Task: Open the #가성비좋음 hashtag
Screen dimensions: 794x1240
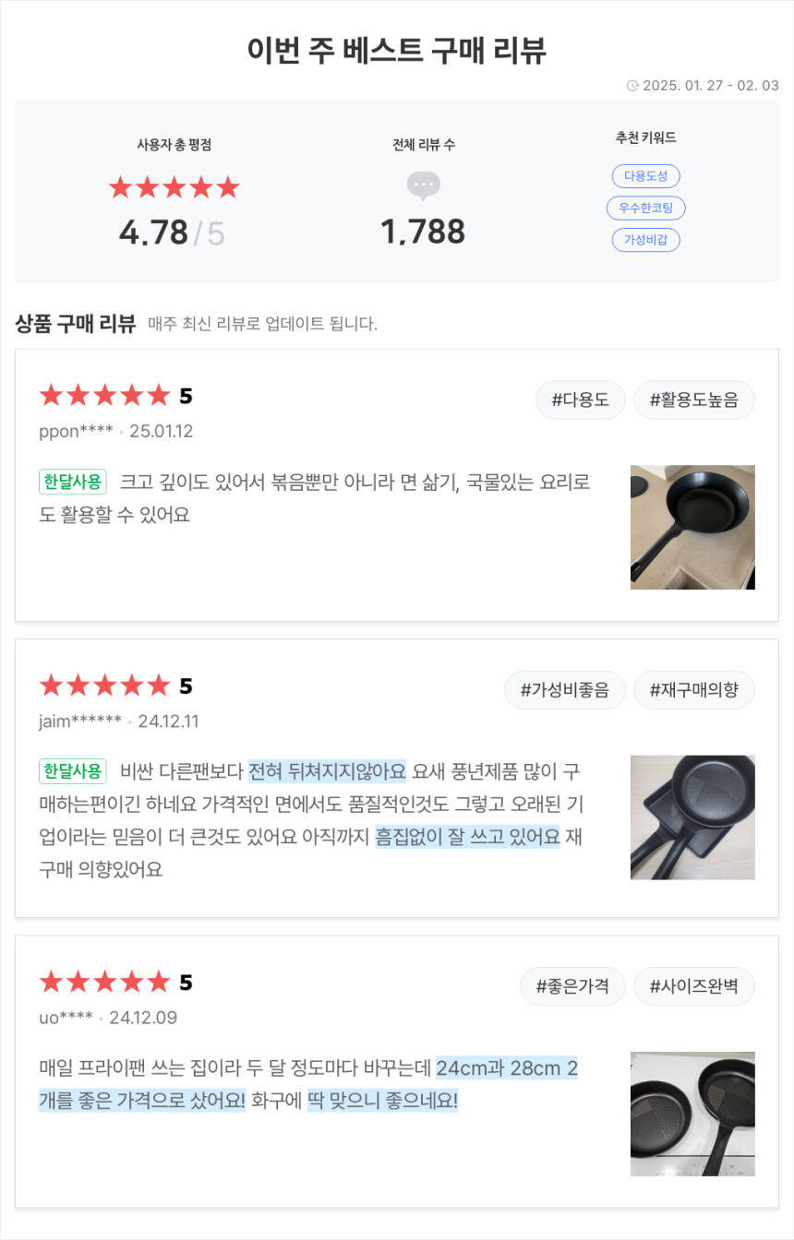Action: (564, 690)
